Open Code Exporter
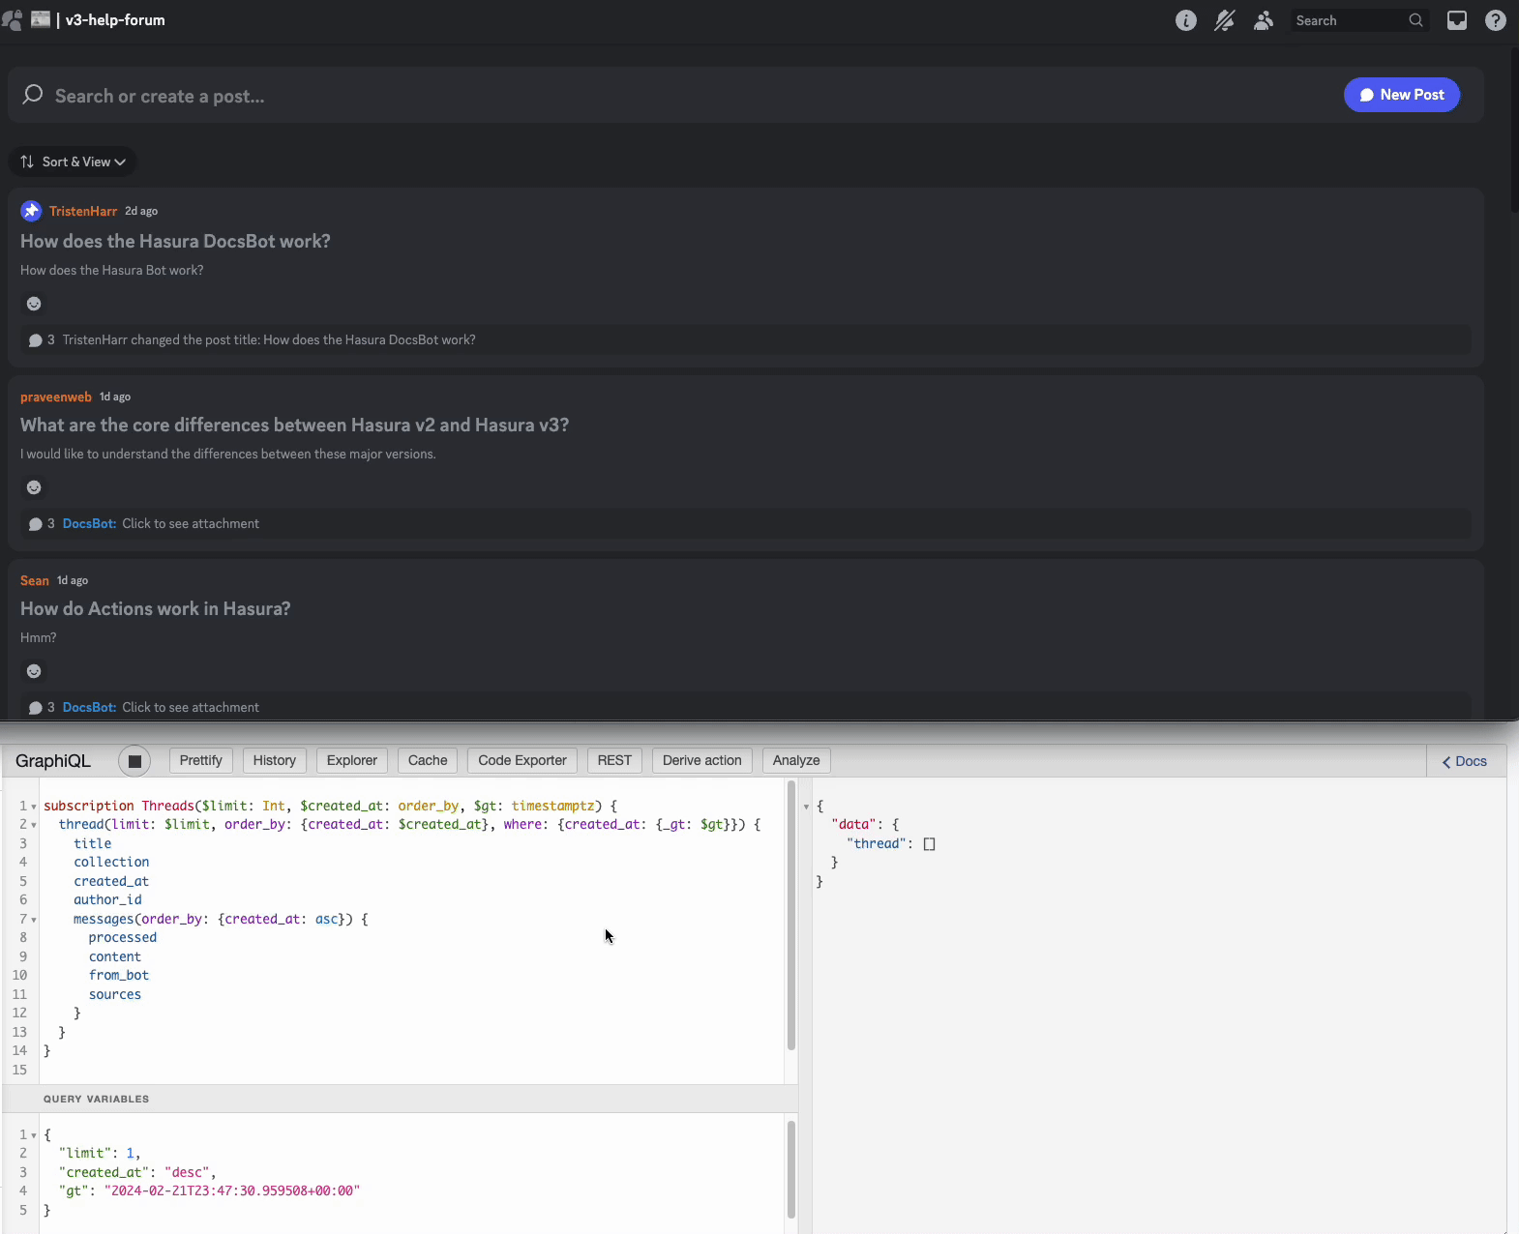 click(x=522, y=760)
